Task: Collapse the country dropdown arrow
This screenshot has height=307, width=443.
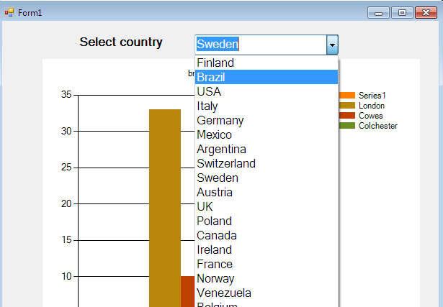Action: [x=332, y=45]
